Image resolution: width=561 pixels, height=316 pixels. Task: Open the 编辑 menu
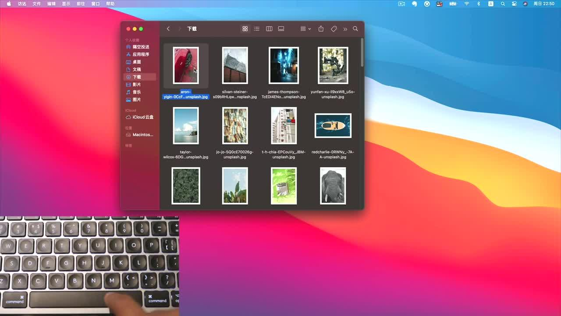tap(51, 4)
